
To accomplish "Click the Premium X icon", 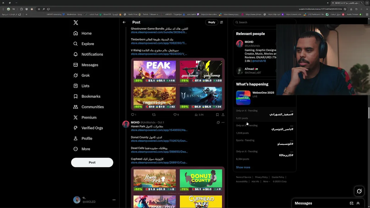I will coord(75,118).
